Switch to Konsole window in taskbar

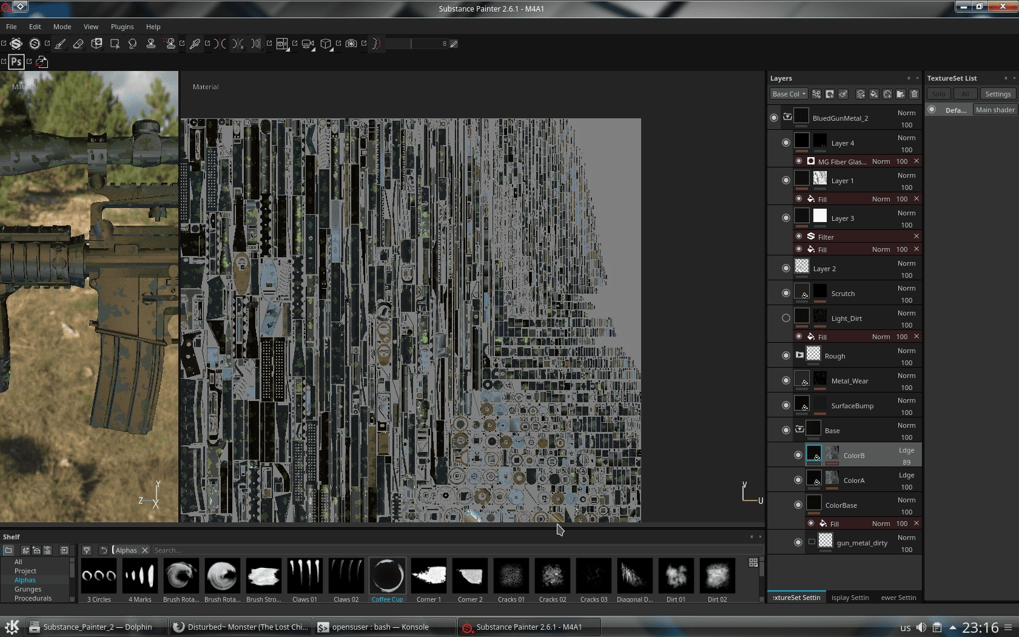(385, 627)
